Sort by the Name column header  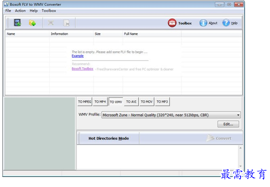coord(27,34)
